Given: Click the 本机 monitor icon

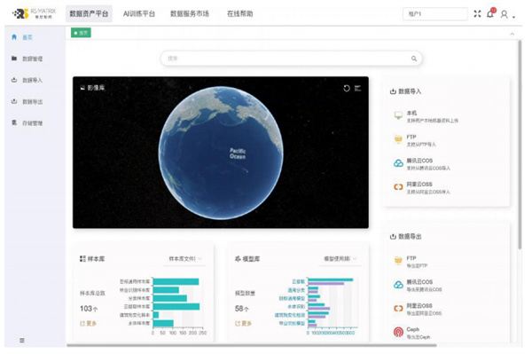Looking at the screenshot, I should (x=398, y=115).
